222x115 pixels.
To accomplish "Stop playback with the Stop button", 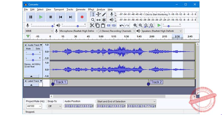I will click(x=51, y=17).
